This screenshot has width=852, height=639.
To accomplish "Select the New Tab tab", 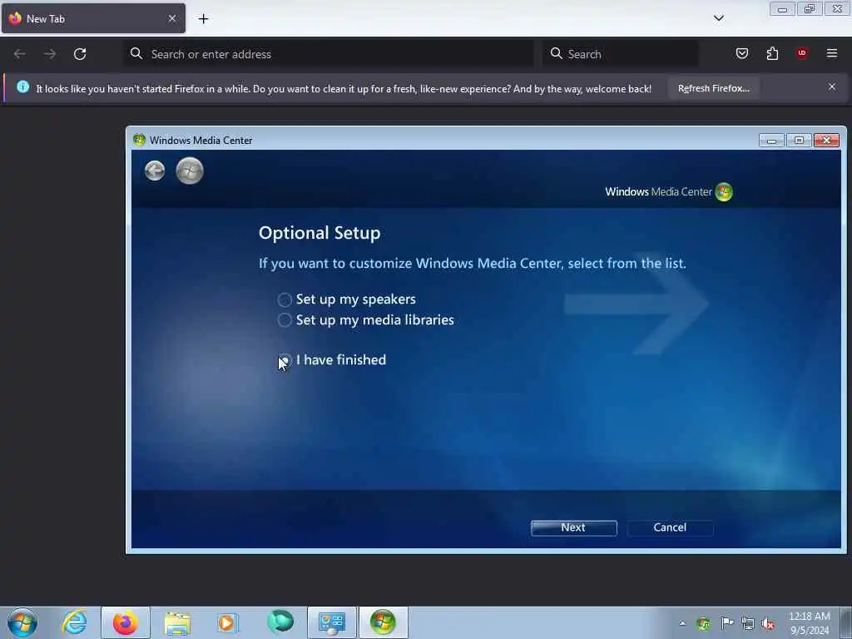I will (x=93, y=18).
